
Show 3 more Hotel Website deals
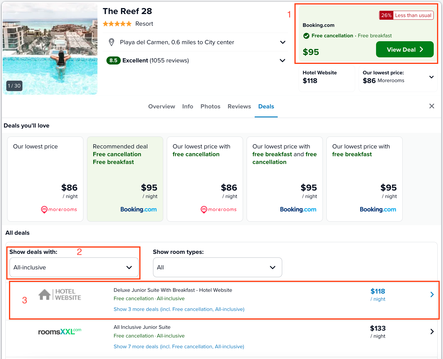pos(179,309)
